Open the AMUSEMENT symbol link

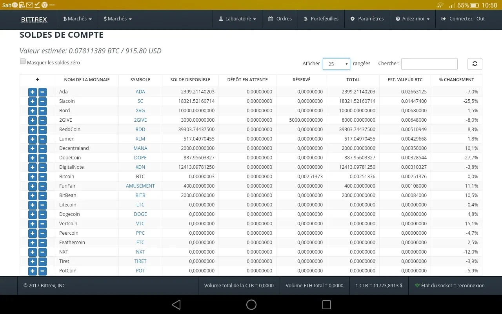140,186
